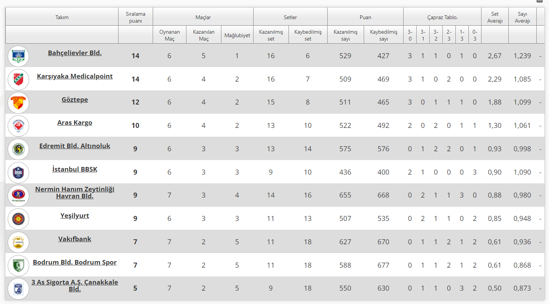Select Karşıyaka's points lost value 469
Viewport: 549px width, 304px height.
[383, 79]
